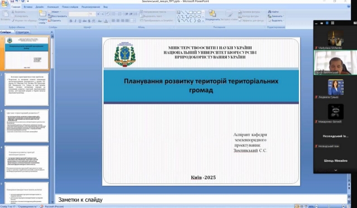Open the Упорядочить arrange icon
The width and height of the screenshot is (357, 208).
pos(212,13)
